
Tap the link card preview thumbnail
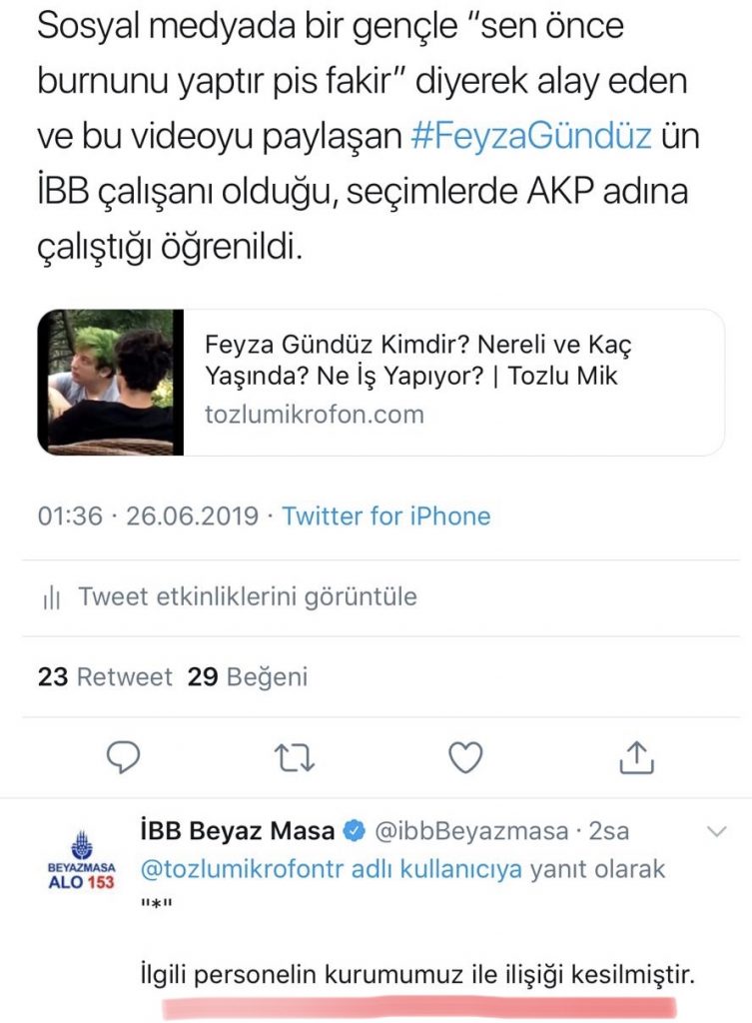(x=110, y=383)
